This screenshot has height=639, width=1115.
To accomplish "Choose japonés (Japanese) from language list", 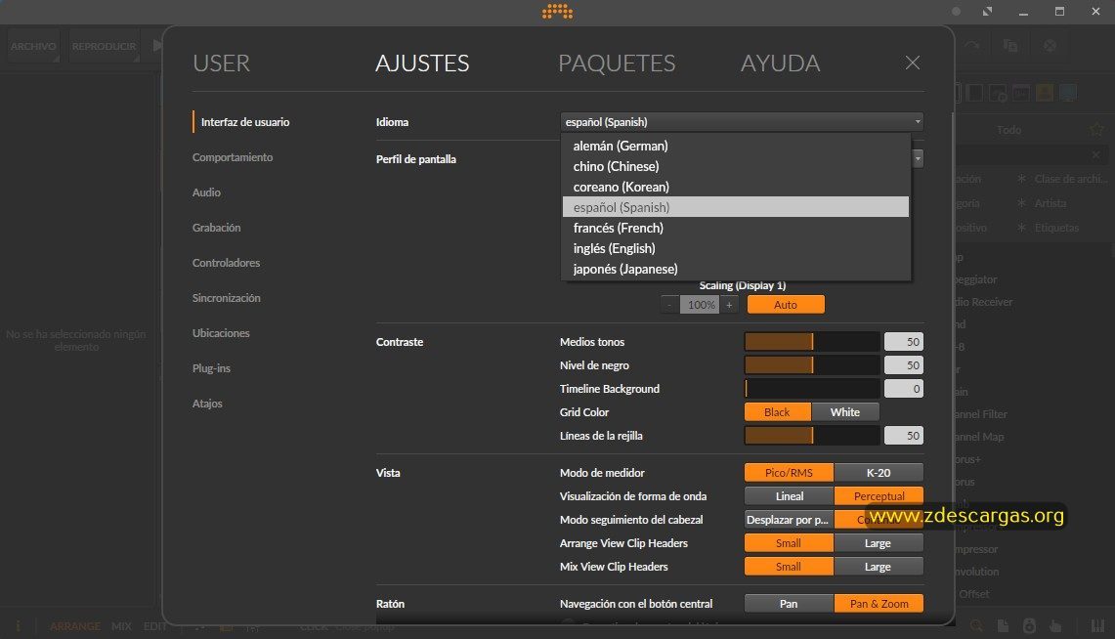I will 735,269.
